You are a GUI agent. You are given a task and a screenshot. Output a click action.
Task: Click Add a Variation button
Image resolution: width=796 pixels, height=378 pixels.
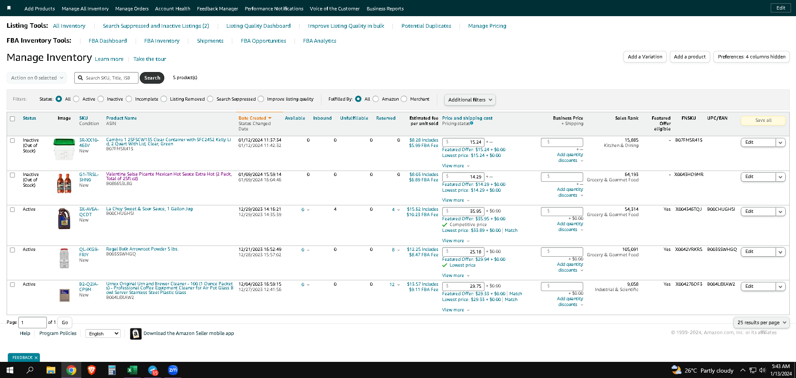[x=645, y=57]
